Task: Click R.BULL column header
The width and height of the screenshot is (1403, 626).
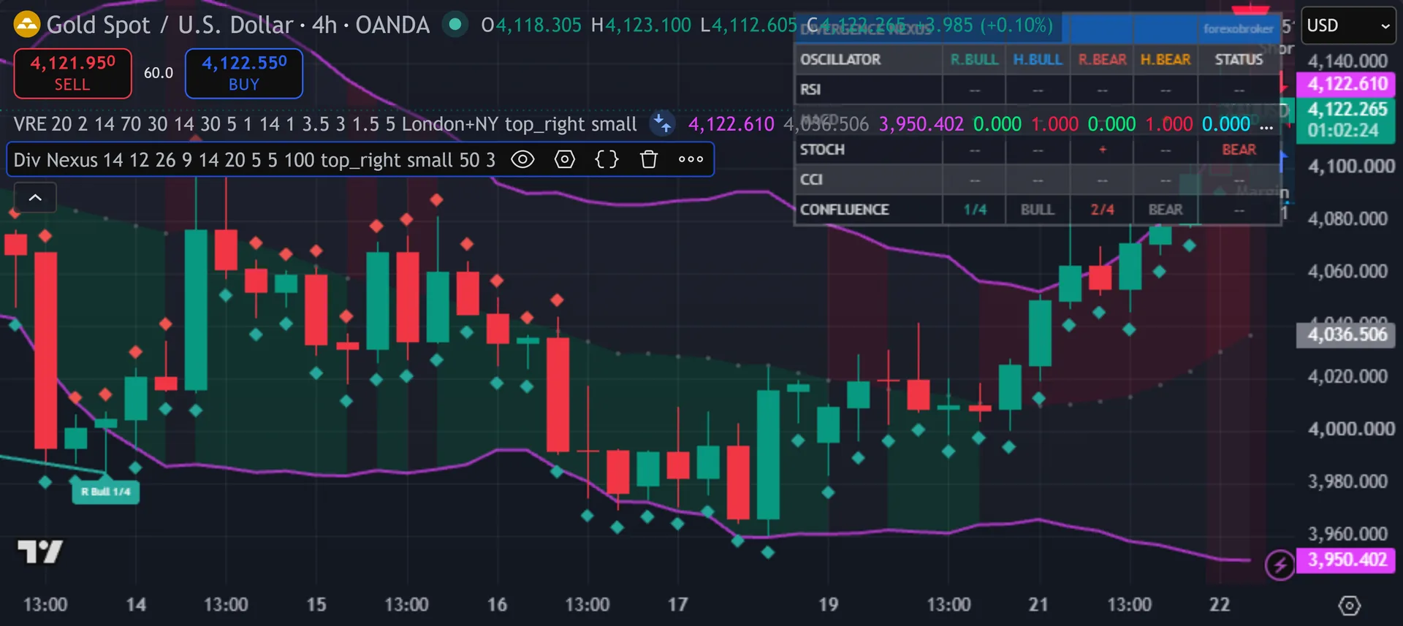Action: tap(974, 60)
